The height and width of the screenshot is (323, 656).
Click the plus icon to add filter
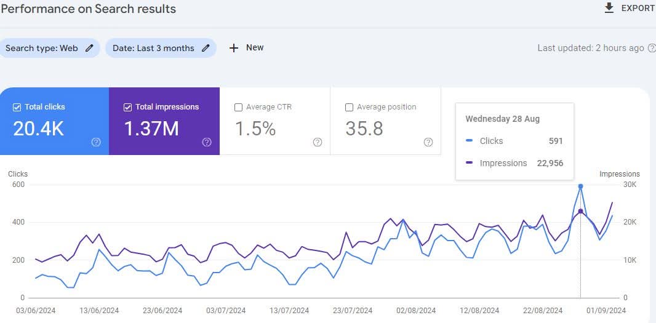pyautogui.click(x=234, y=48)
